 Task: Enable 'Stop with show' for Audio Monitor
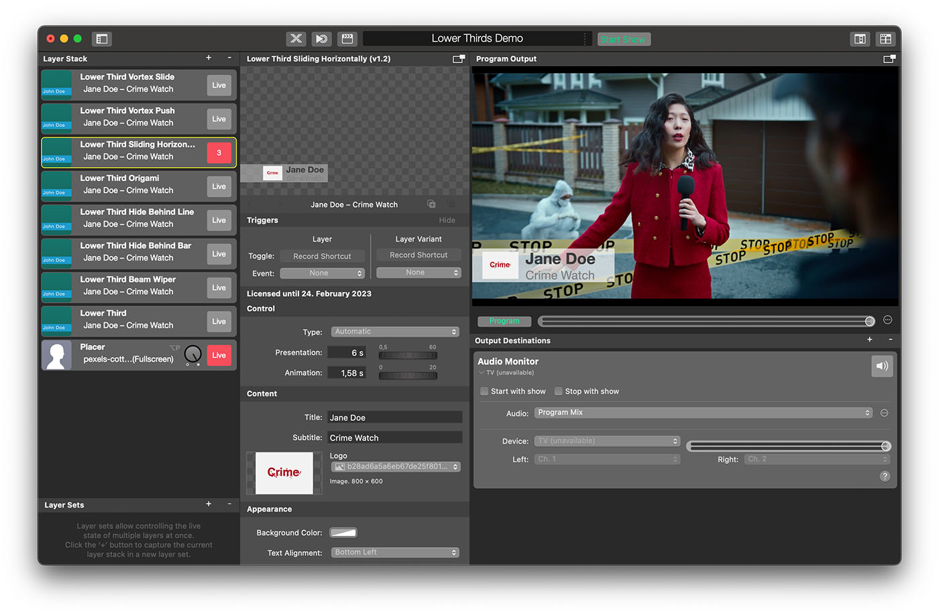pyautogui.click(x=559, y=391)
